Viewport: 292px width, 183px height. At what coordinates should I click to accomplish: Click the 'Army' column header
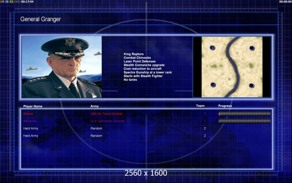coord(95,106)
